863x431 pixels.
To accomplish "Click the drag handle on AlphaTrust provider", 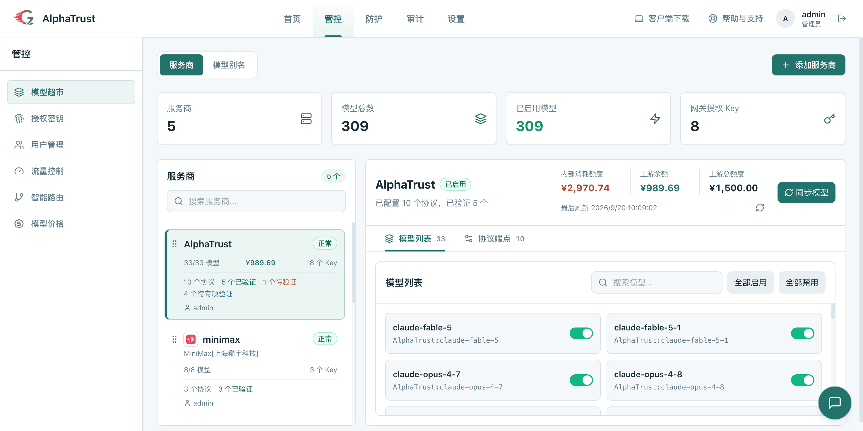I will click(x=174, y=244).
